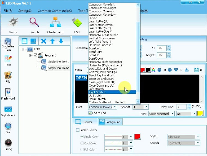
Task: Collapse the LED1 tree node
Action: coord(23,49)
